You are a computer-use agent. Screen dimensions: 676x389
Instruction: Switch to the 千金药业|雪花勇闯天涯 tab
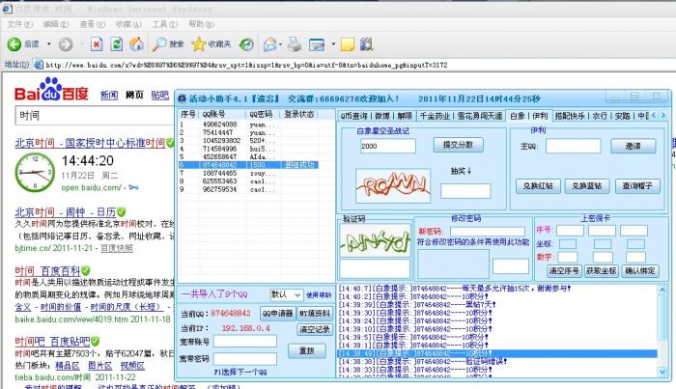pyautogui.click(x=461, y=116)
